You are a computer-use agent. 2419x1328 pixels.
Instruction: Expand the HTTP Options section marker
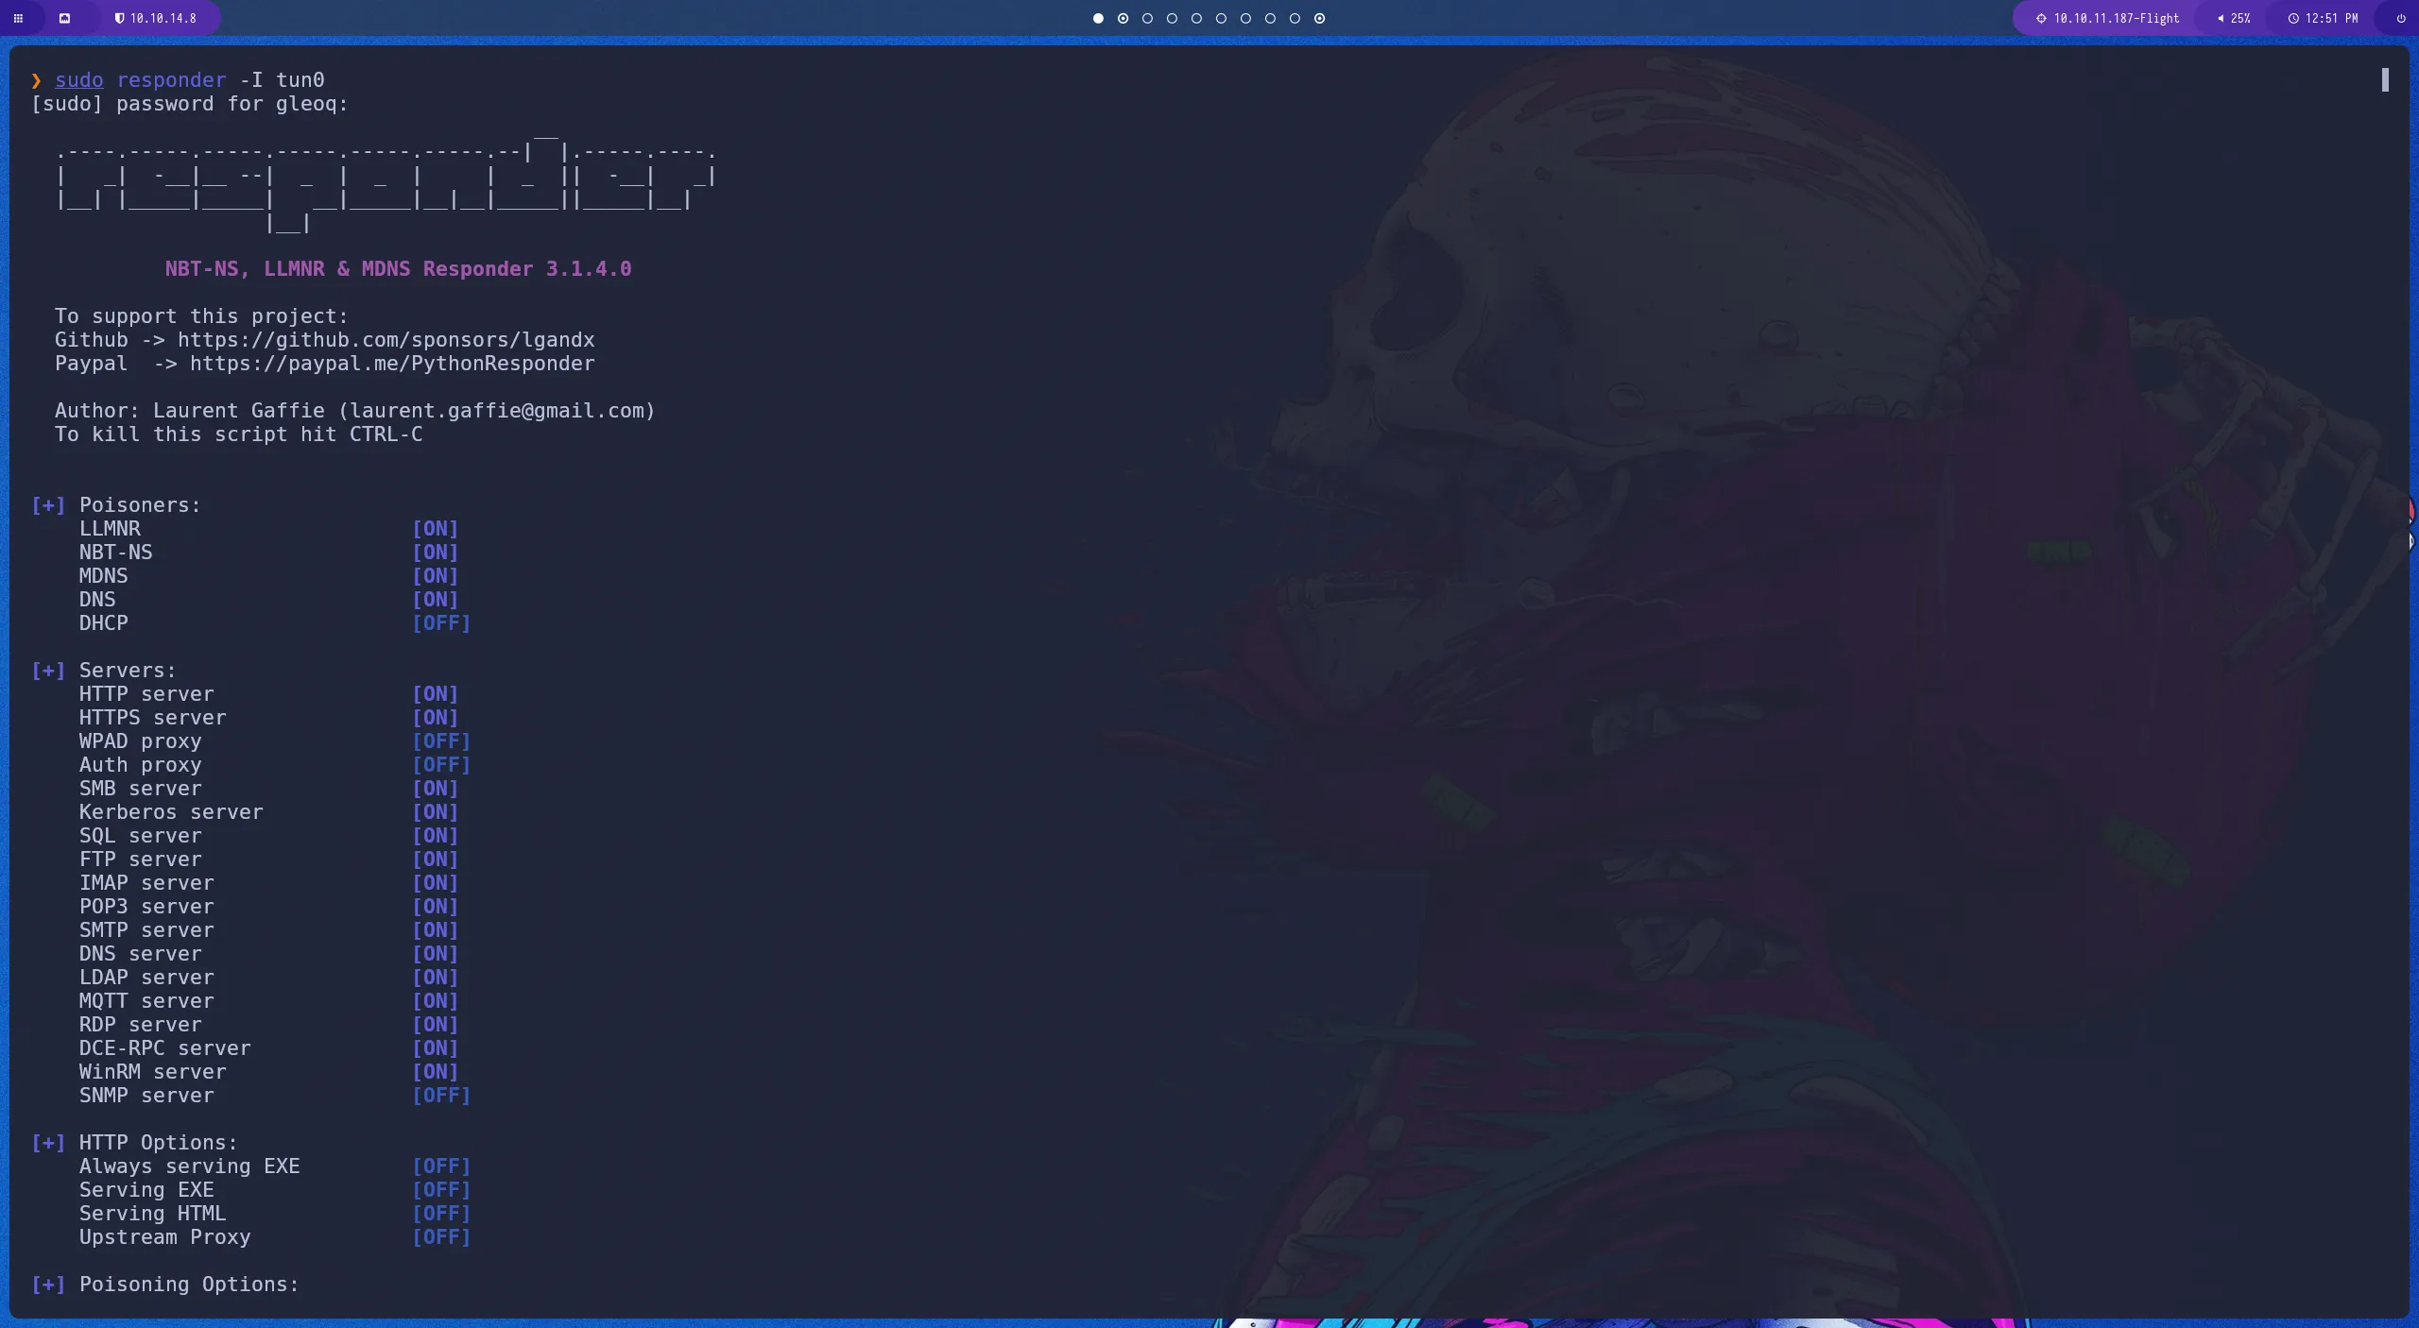46,1142
